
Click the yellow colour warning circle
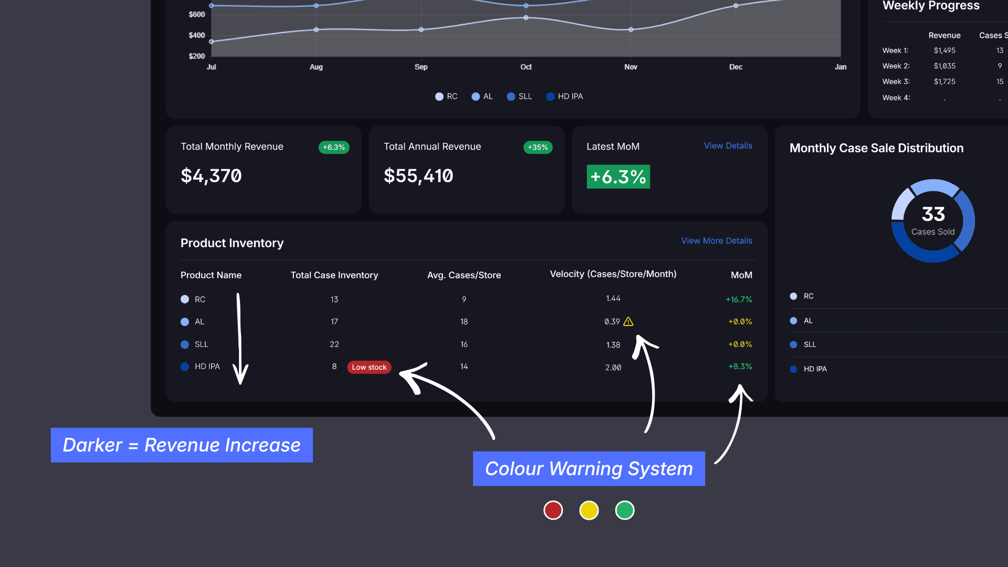coord(589,510)
